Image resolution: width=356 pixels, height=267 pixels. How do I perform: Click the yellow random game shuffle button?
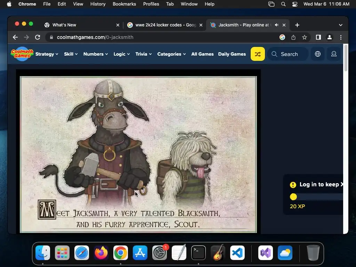coord(258,54)
